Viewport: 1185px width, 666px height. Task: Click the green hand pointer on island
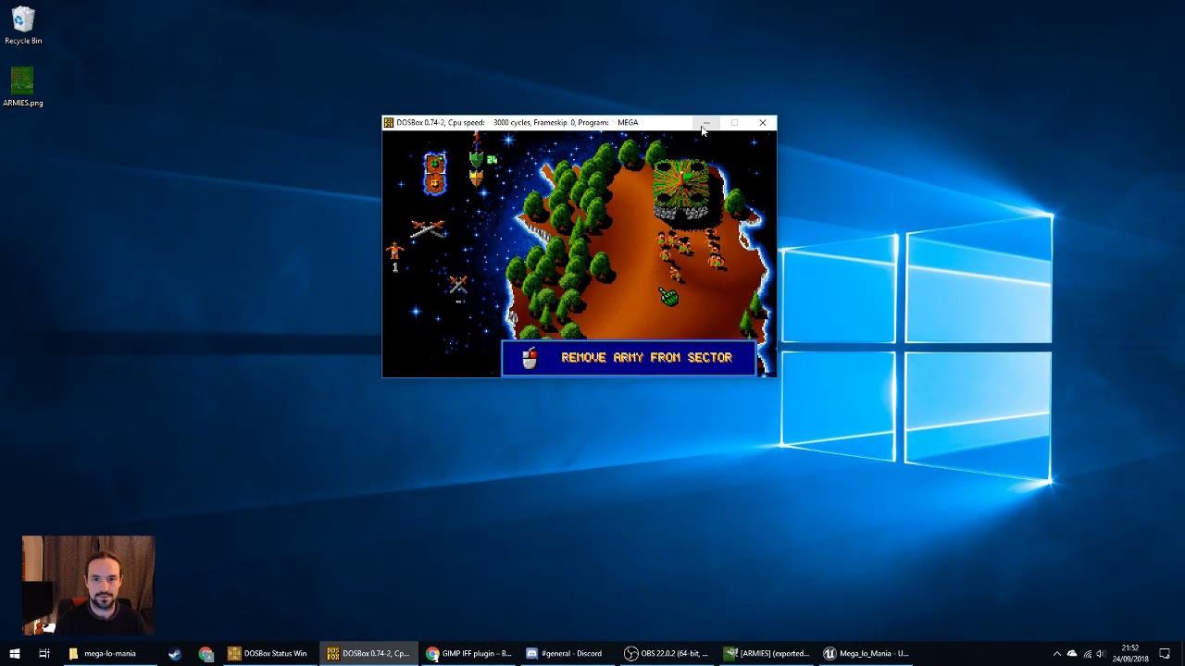[668, 297]
